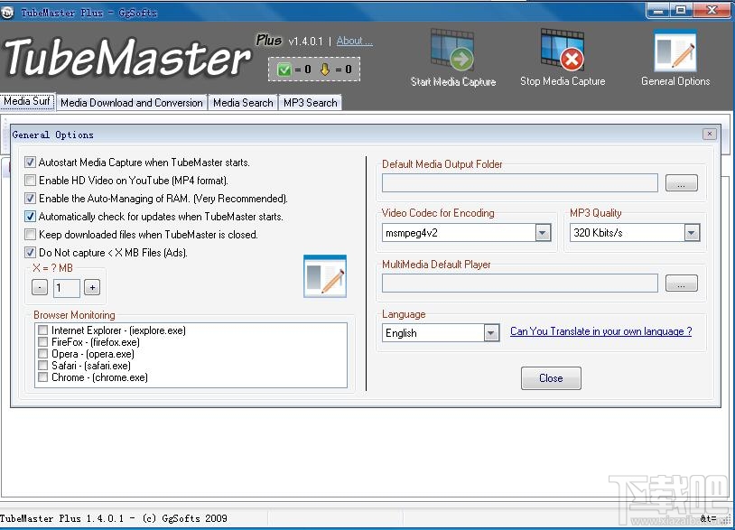Toggle Auto-Managing of RAM checkbox
The height and width of the screenshot is (530, 735).
pos(30,199)
